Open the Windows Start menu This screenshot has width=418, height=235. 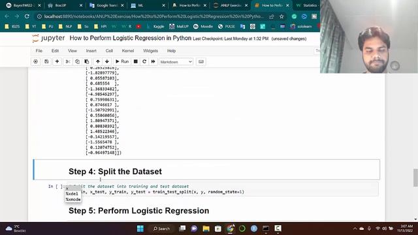click(x=140, y=228)
